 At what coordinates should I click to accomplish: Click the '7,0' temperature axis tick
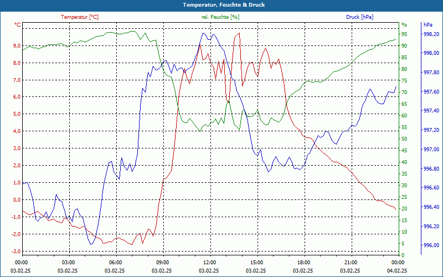click(x=17, y=80)
